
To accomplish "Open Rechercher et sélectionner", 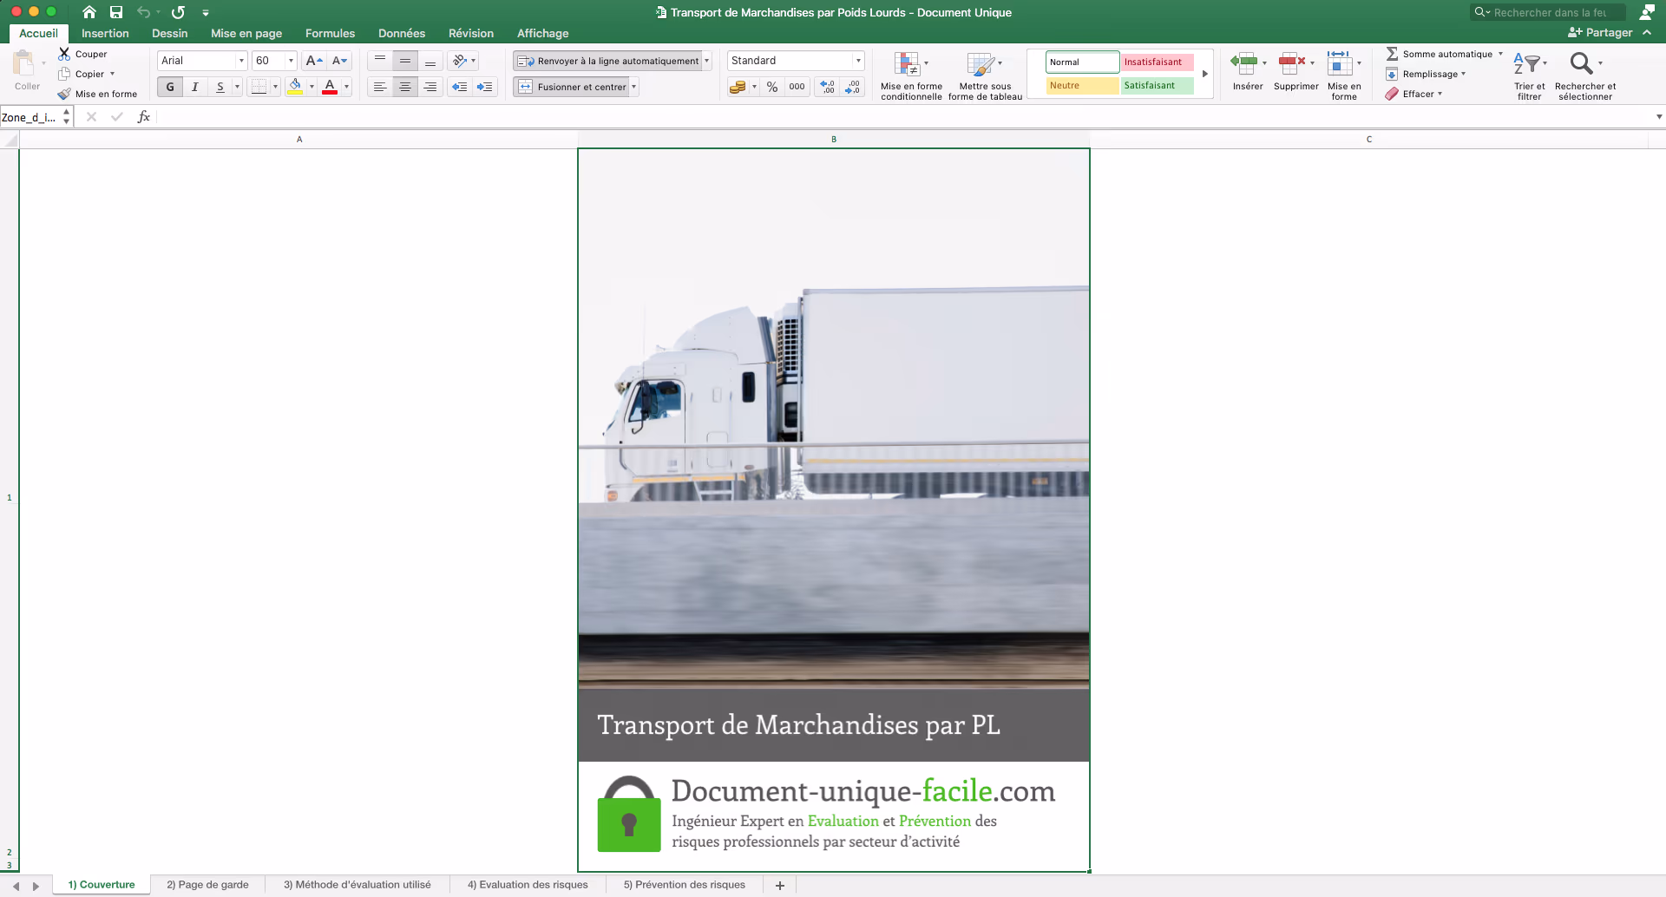I will (1585, 75).
